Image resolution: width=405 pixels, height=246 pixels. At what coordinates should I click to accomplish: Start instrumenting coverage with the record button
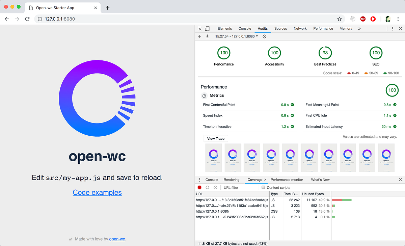pos(199,187)
